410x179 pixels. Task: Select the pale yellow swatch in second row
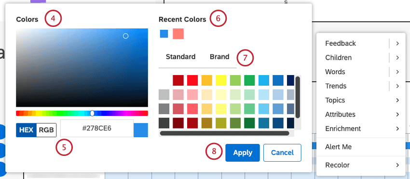coord(221,95)
